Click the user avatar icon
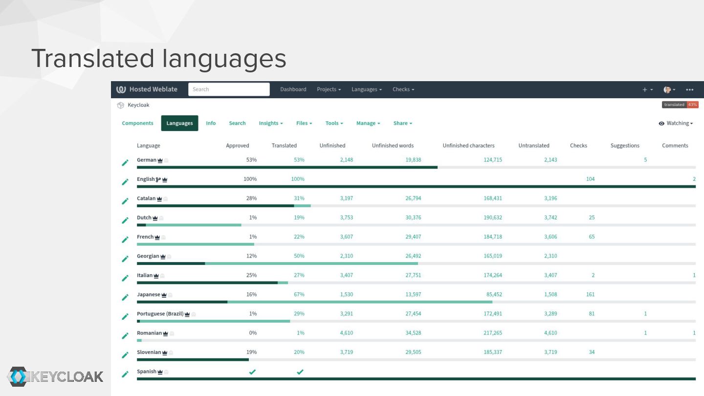 [x=667, y=89]
